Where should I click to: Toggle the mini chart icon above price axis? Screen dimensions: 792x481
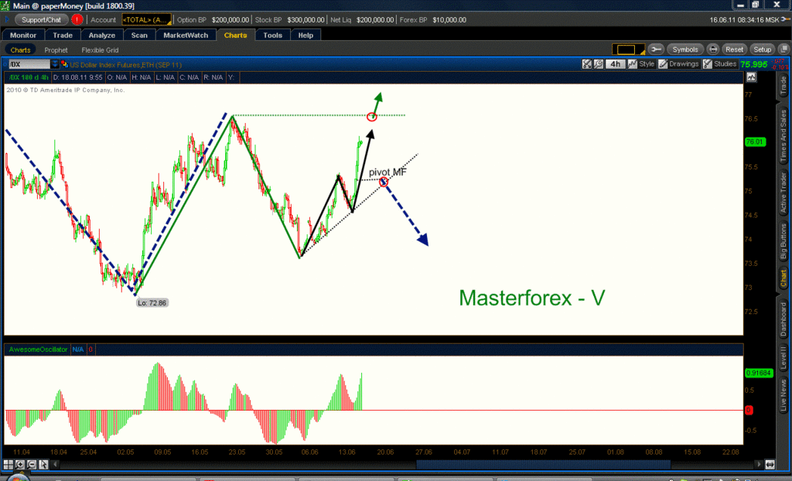[751, 77]
